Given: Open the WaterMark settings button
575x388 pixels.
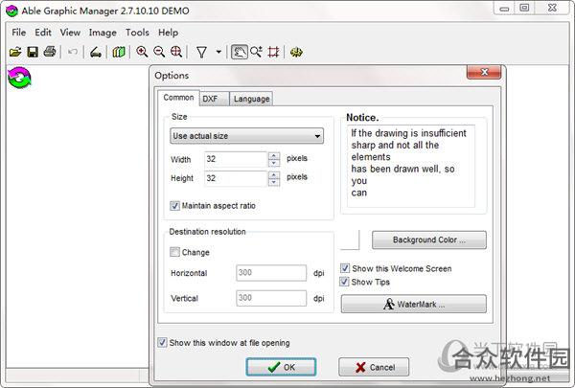Looking at the screenshot, I should pos(414,304).
